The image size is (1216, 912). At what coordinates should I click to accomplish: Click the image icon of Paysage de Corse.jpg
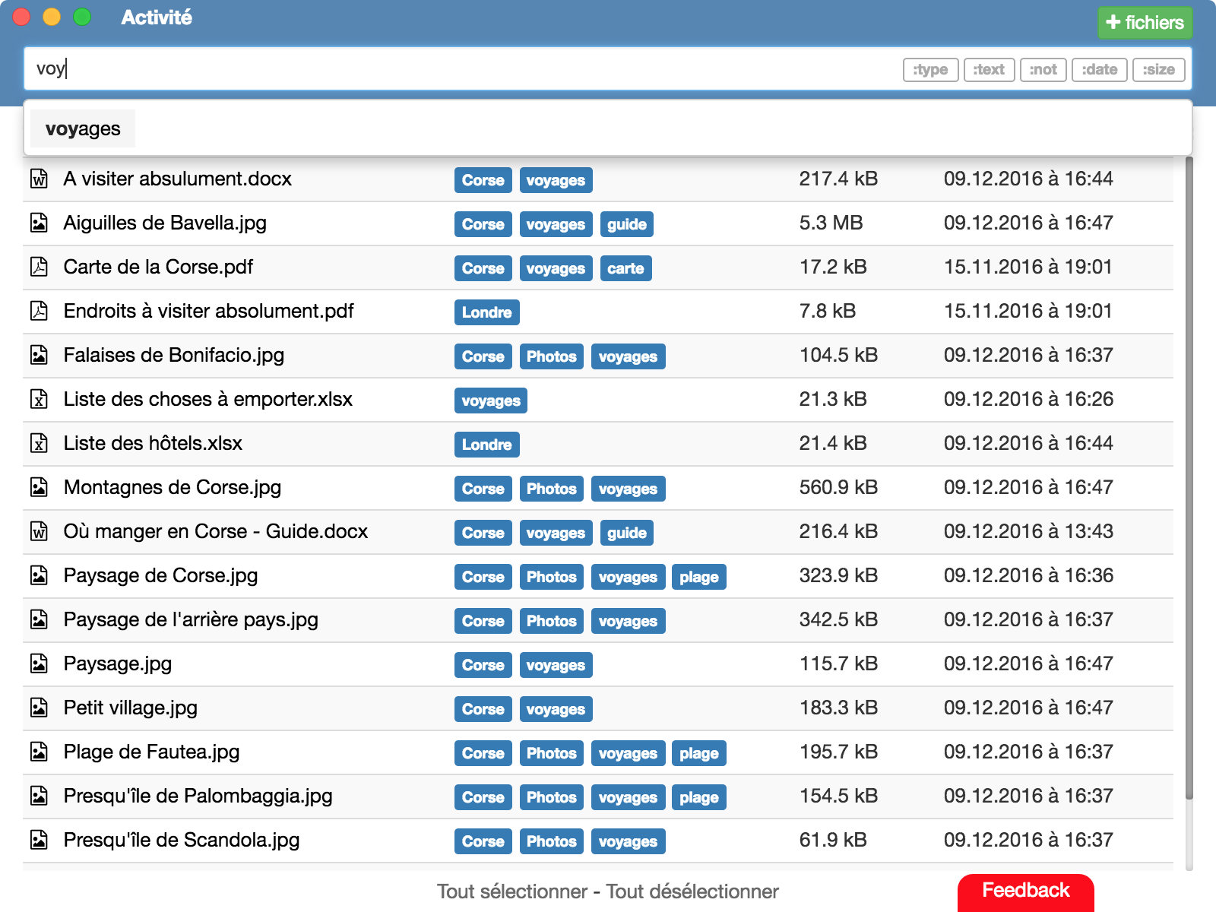click(40, 575)
